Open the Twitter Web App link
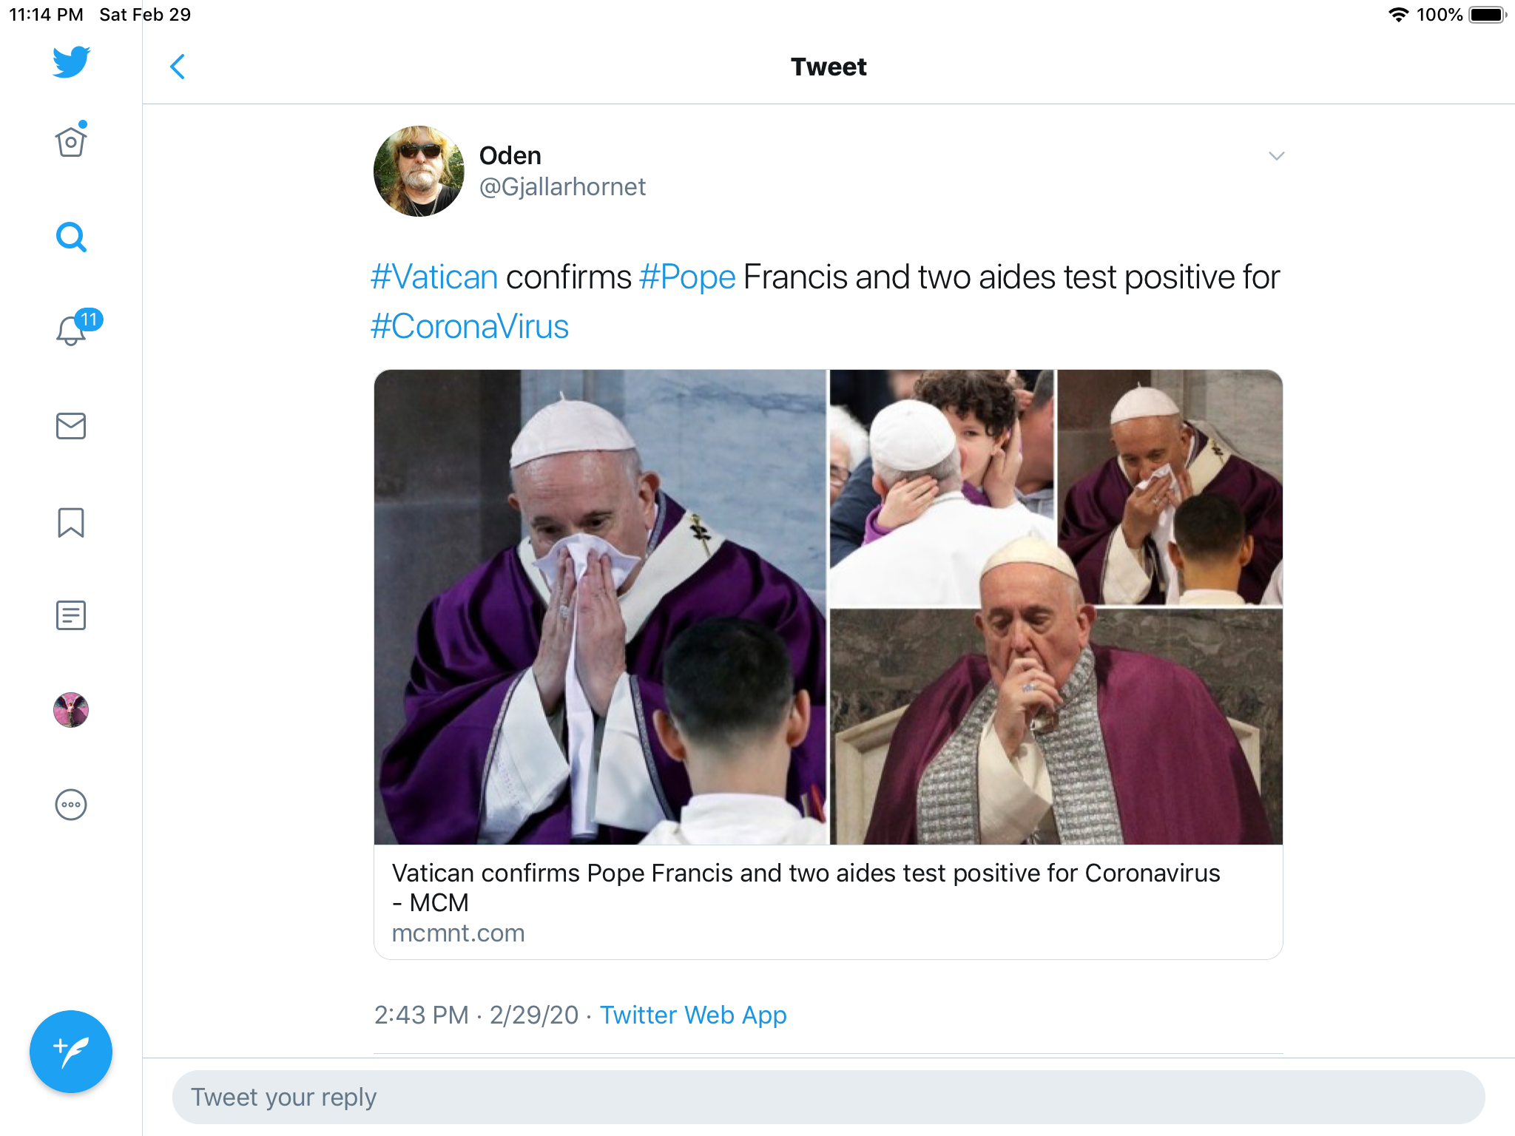 pos(693,1015)
